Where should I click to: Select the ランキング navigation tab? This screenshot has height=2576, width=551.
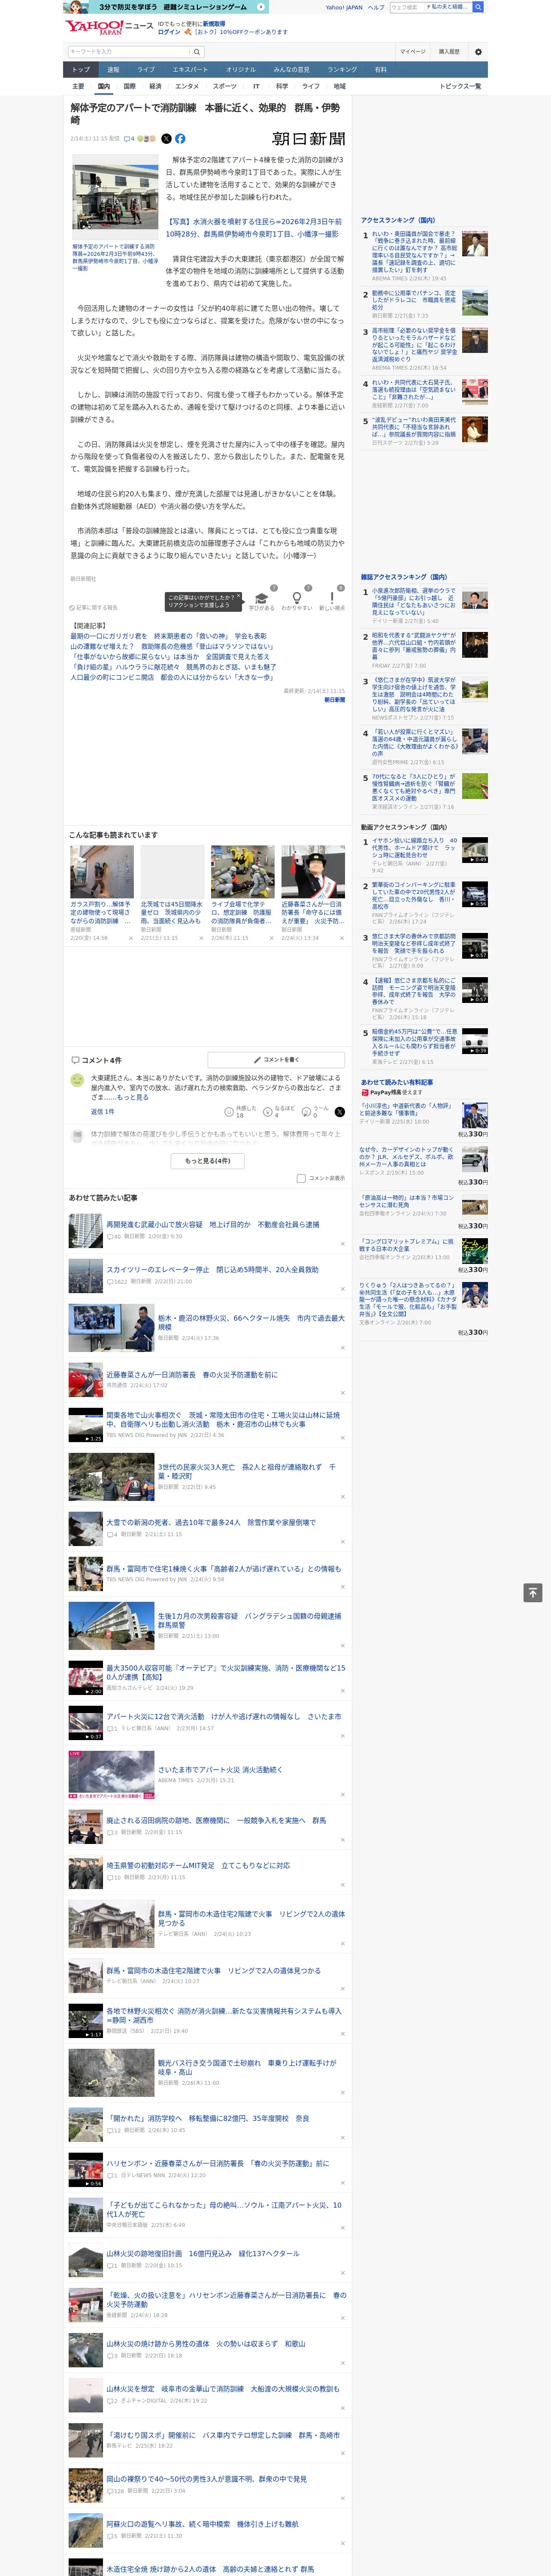click(x=342, y=70)
